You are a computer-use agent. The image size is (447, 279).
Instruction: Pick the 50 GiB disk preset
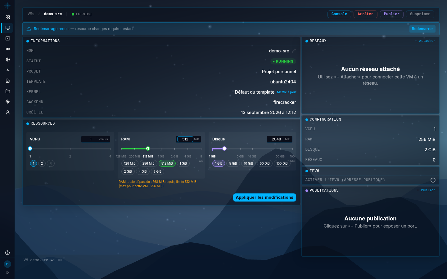(x=265, y=163)
